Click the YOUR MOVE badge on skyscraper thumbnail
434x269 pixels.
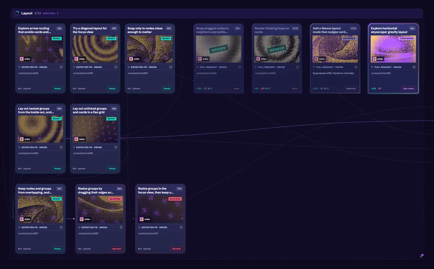coord(407,39)
